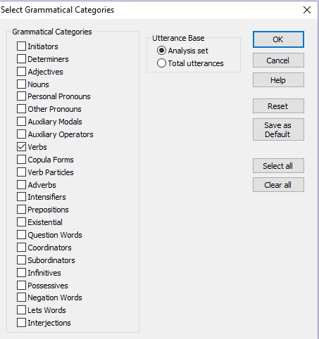Tick Question Words checkbox
The image size is (319, 339).
(x=21, y=235)
